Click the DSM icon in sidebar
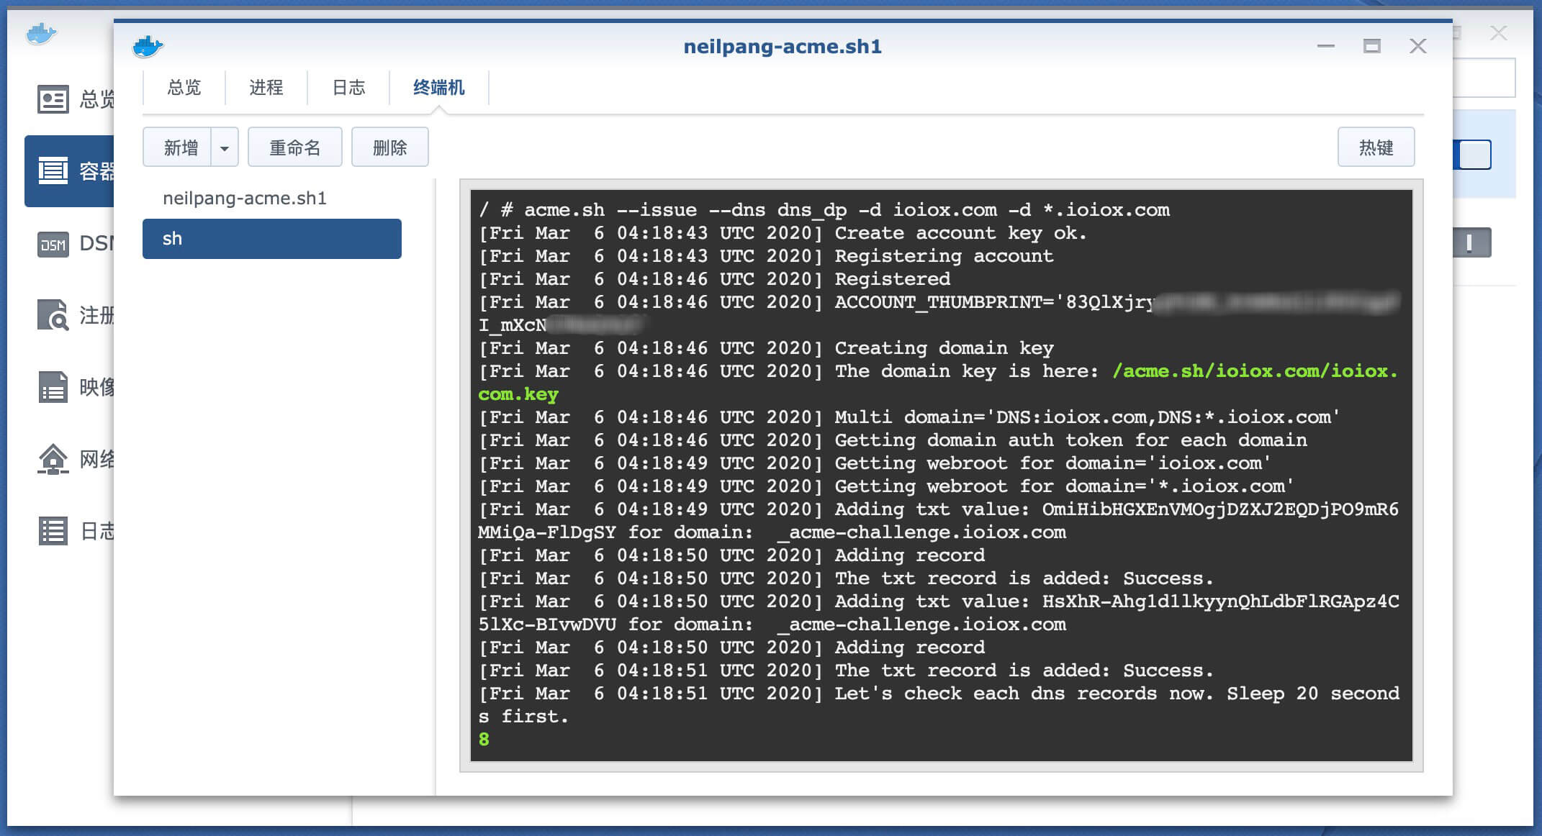The height and width of the screenshot is (836, 1542). pos(53,245)
